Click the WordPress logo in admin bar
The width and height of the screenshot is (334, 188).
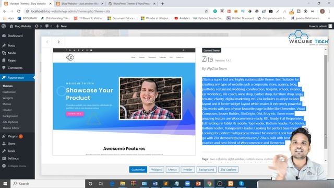click(x=4, y=26)
